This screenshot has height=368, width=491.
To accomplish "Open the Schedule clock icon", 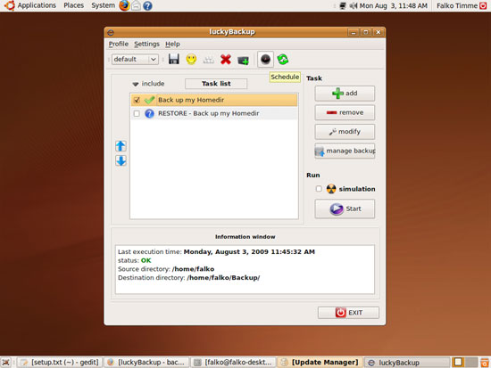I will coord(265,59).
